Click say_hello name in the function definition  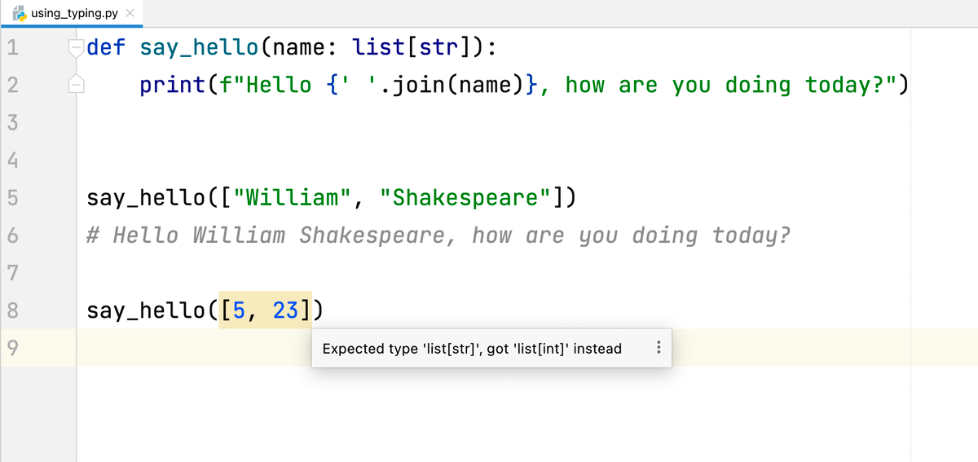pyautogui.click(x=199, y=47)
